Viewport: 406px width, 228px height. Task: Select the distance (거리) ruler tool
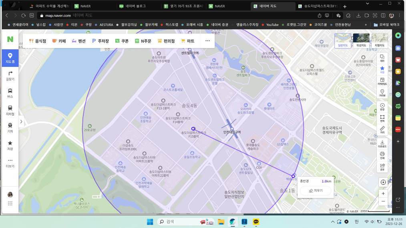click(382, 130)
